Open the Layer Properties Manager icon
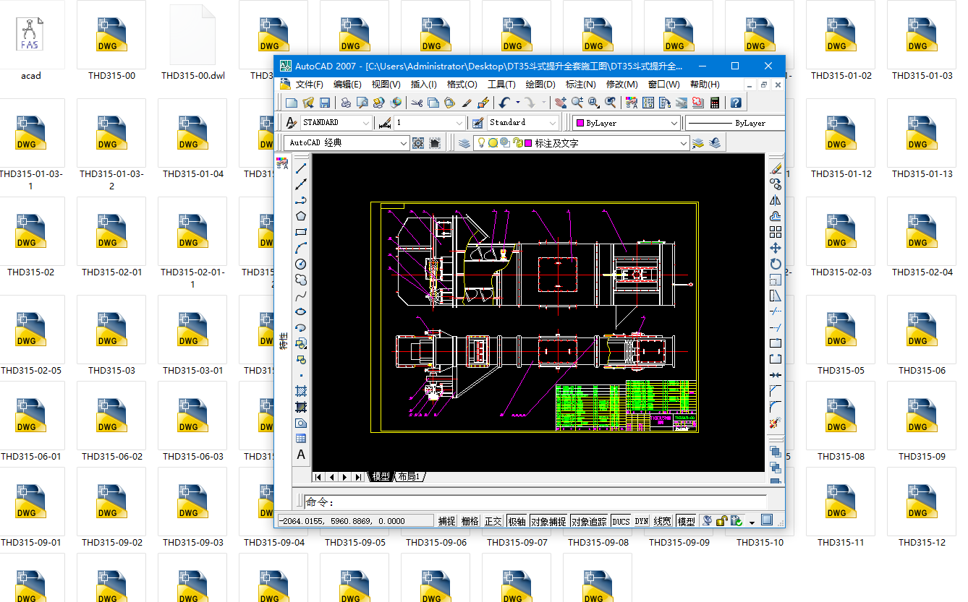Screen dimensions: 968x602 464,143
